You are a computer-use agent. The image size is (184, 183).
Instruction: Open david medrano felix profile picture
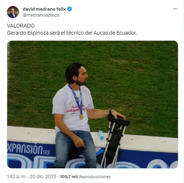(13, 12)
